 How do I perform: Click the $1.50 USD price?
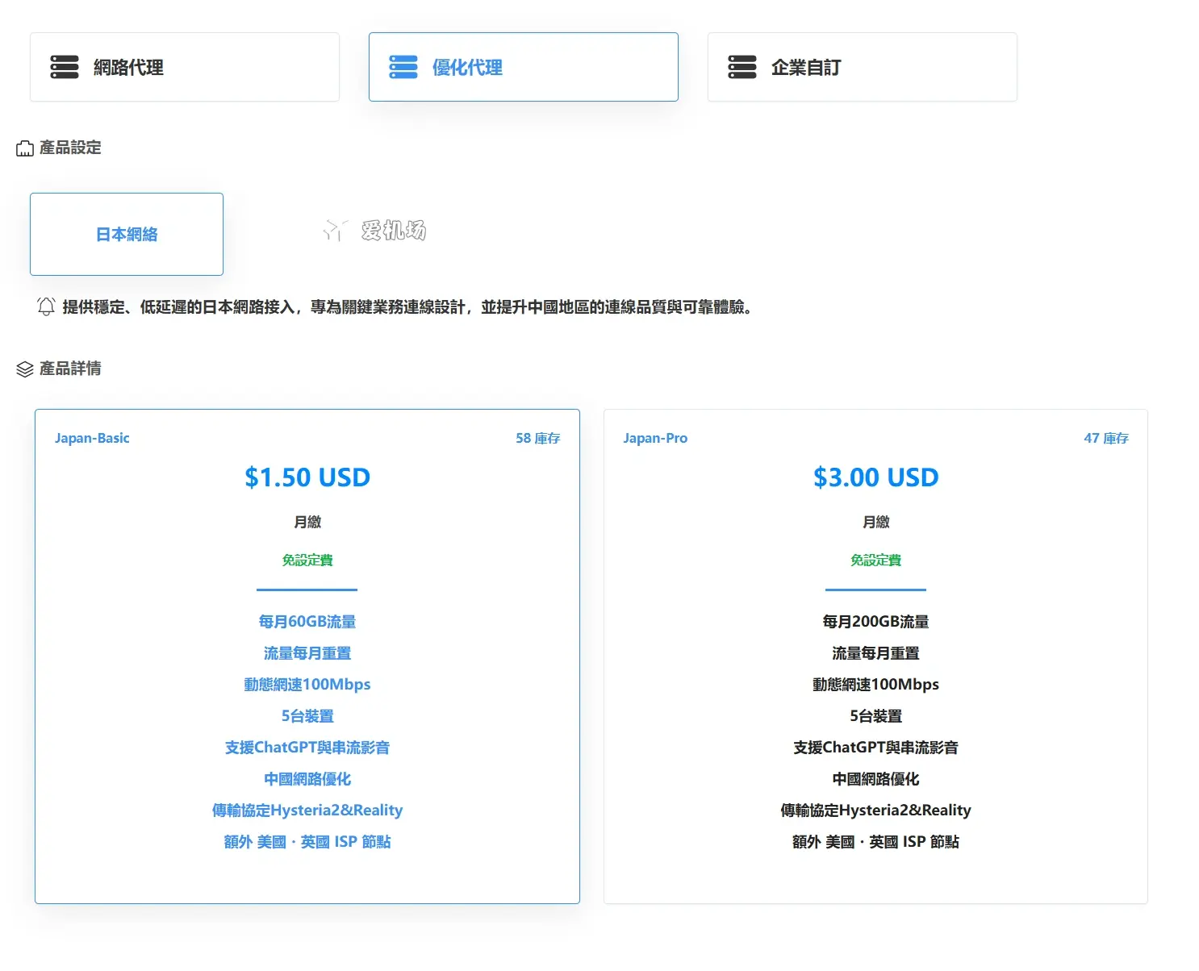click(307, 477)
